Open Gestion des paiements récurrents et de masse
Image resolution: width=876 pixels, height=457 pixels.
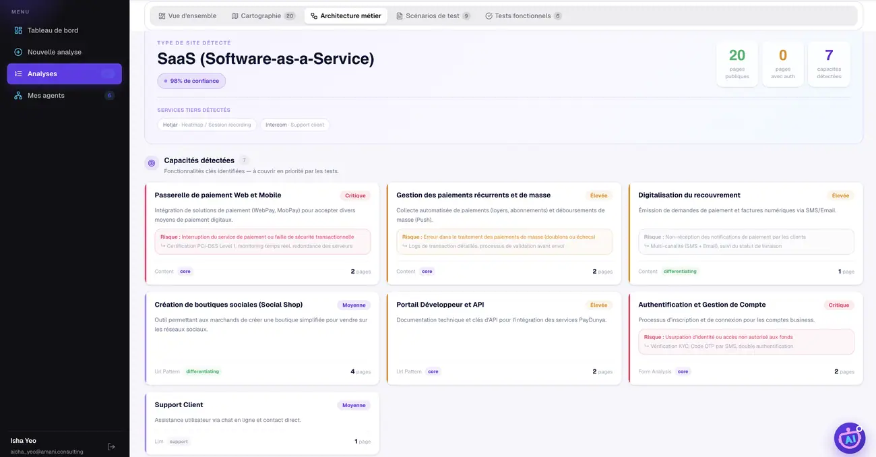504,233
